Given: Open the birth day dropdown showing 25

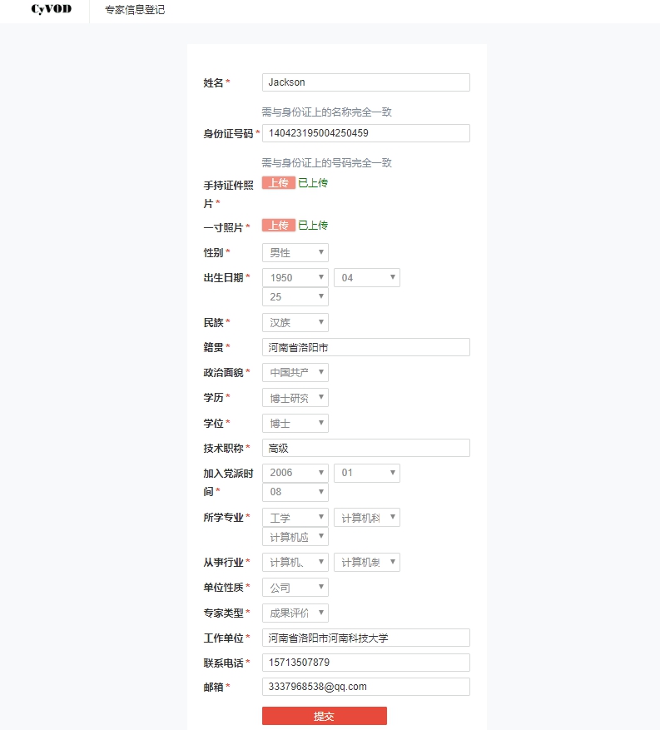Looking at the screenshot, I should tap(295, 297).
